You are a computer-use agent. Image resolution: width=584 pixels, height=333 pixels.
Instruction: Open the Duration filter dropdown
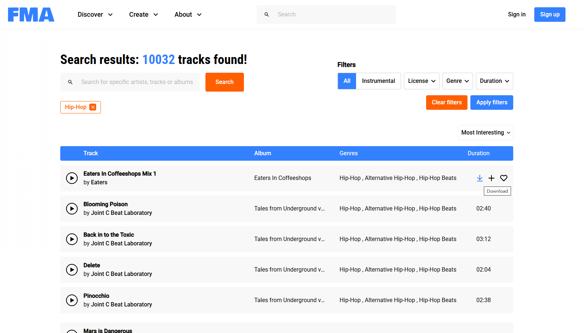tap(494, 81)
